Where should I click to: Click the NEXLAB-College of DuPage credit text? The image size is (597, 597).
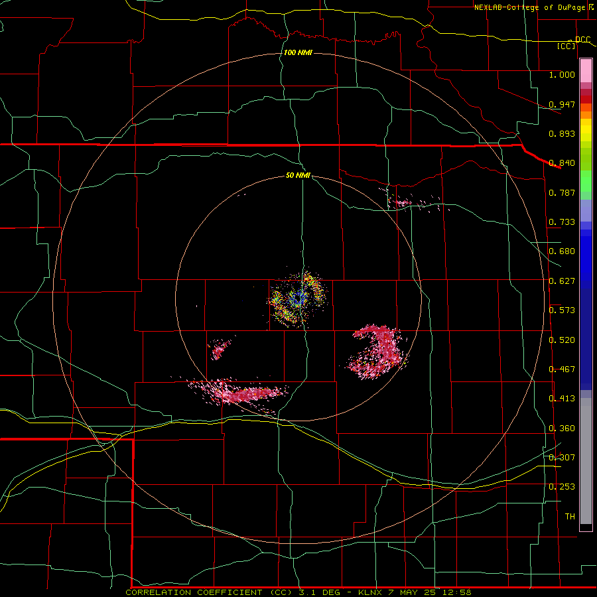[x=530, y=7]
